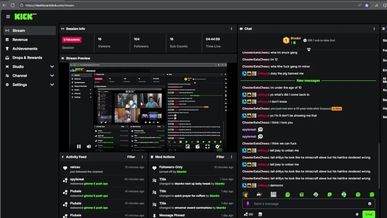Click Gift 1 sub to take 2nd
Image resolution: width=387 pixels, height=218 pixels.
coord(321,40)
